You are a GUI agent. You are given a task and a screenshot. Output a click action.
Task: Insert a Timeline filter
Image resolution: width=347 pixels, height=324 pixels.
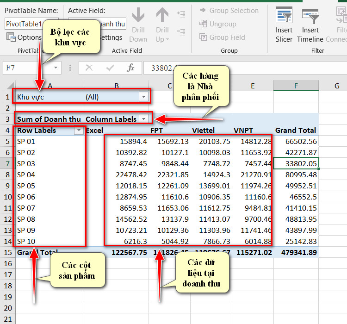click(310, 25)
